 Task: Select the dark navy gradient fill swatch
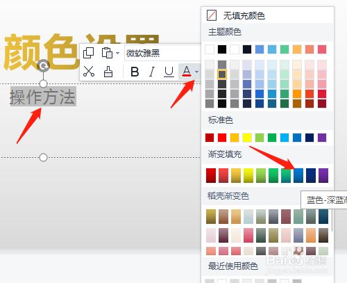point(311,175)
